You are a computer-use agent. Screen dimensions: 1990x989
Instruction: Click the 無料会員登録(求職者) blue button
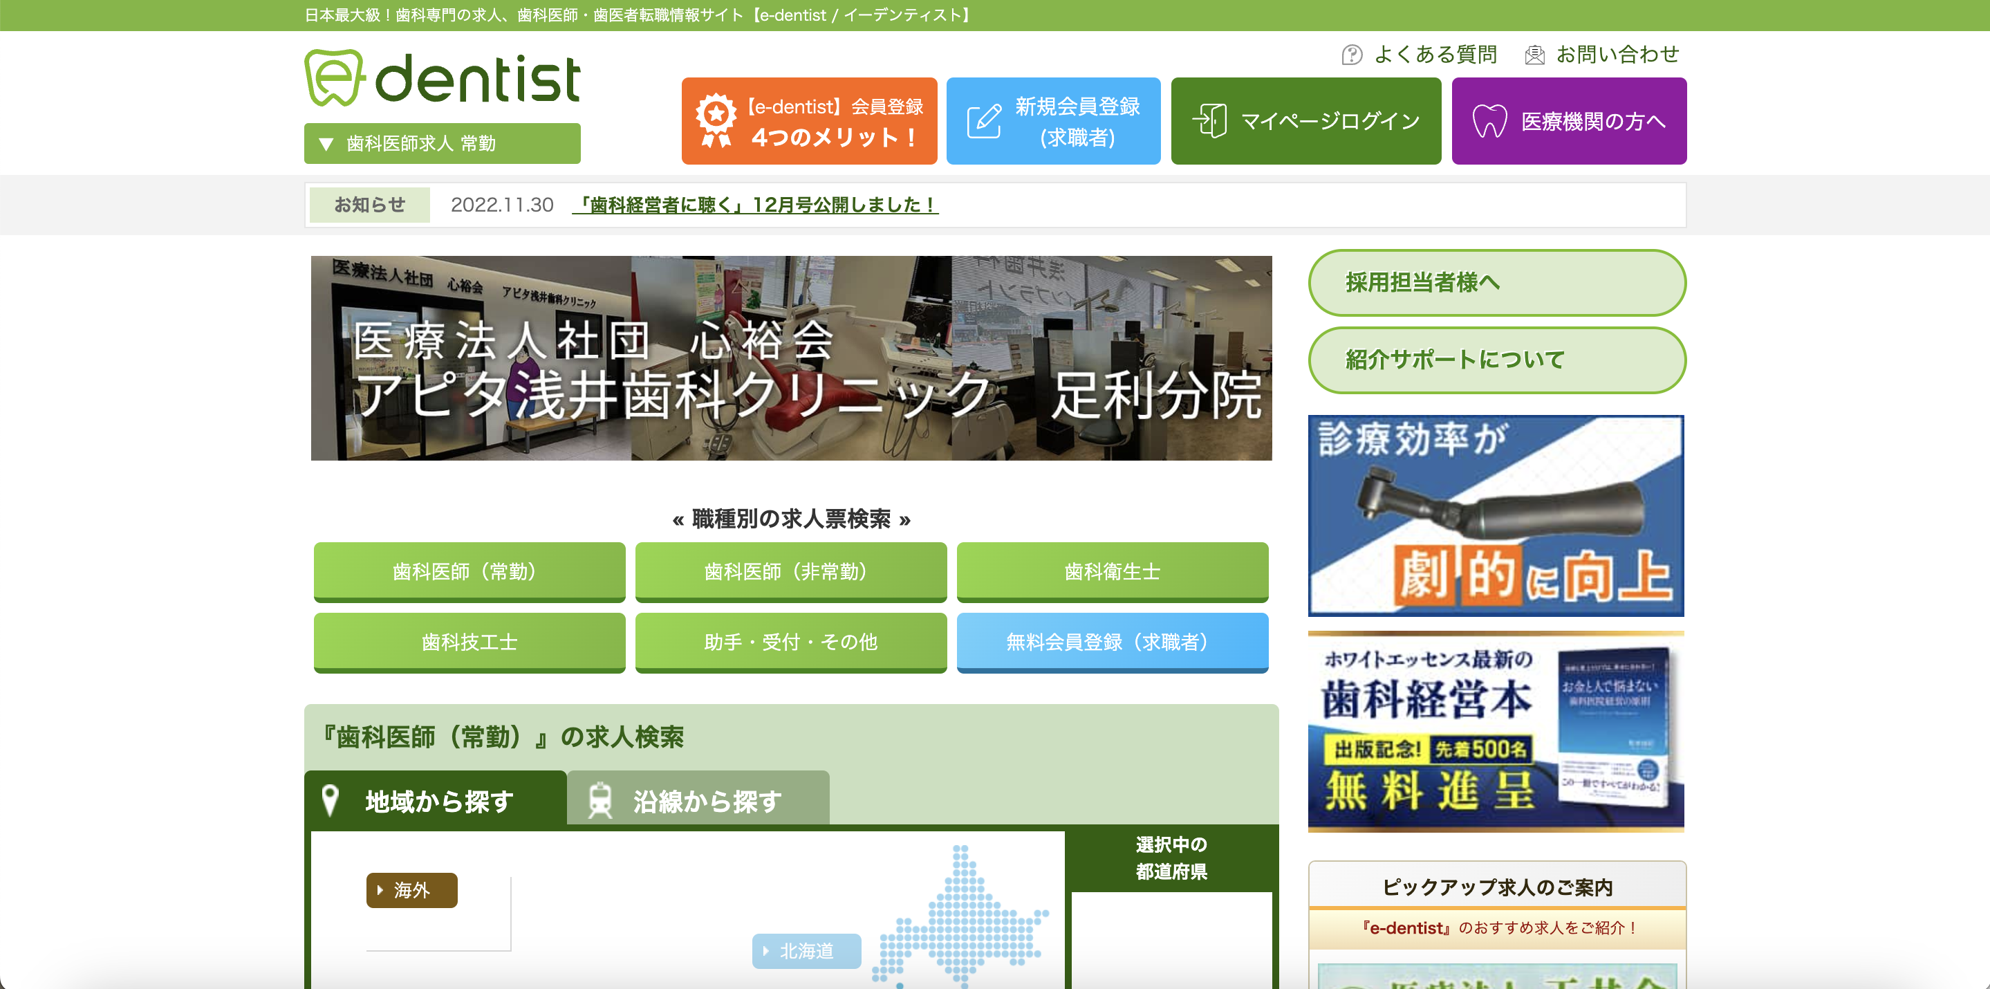click(1113, 643)
